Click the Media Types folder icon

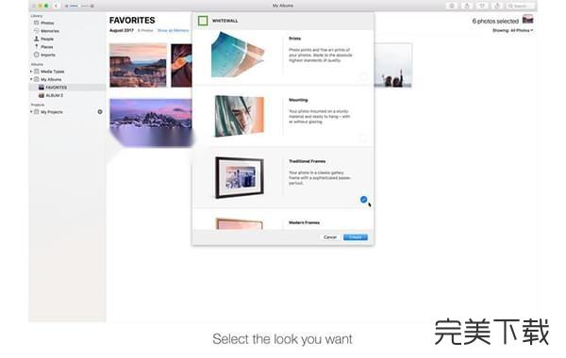tap(37, 72)
